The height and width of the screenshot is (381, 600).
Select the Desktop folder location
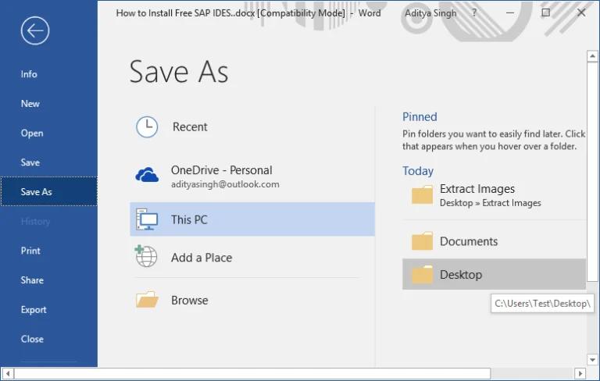[461, 275]
